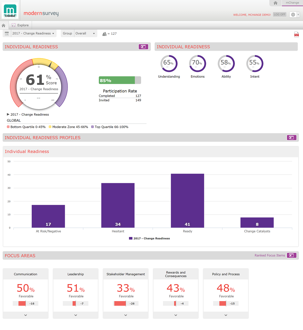Click the 85% participation rate bar
Viewport: 303px width, 330px height.
pos(120,80)
